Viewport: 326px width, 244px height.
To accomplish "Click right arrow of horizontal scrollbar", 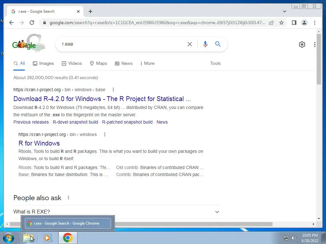I will [x=313, y=224].
